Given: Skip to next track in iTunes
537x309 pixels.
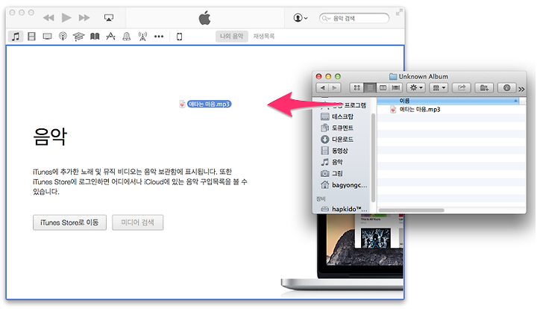Looking at the screenshot, I should [x=84, y=18].
